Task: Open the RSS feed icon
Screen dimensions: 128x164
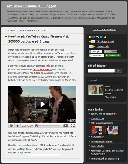Action: click(90, 37)
